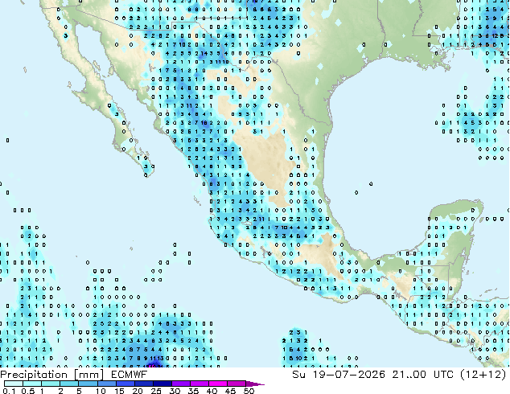Click the word "Precipitation" in the caption
510x394 pixels.
pyautogui.click(x=34, y=375)
